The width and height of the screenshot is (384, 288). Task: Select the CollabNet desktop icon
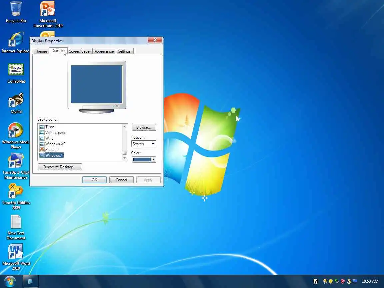click(x=16, y=73)
